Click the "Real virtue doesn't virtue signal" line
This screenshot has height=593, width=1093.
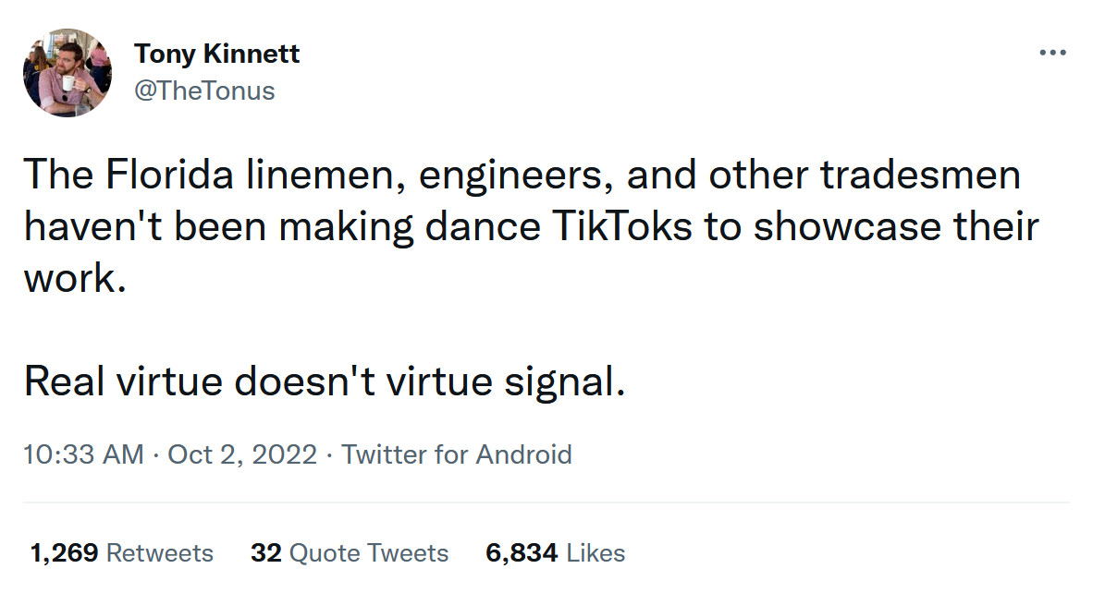325,381
